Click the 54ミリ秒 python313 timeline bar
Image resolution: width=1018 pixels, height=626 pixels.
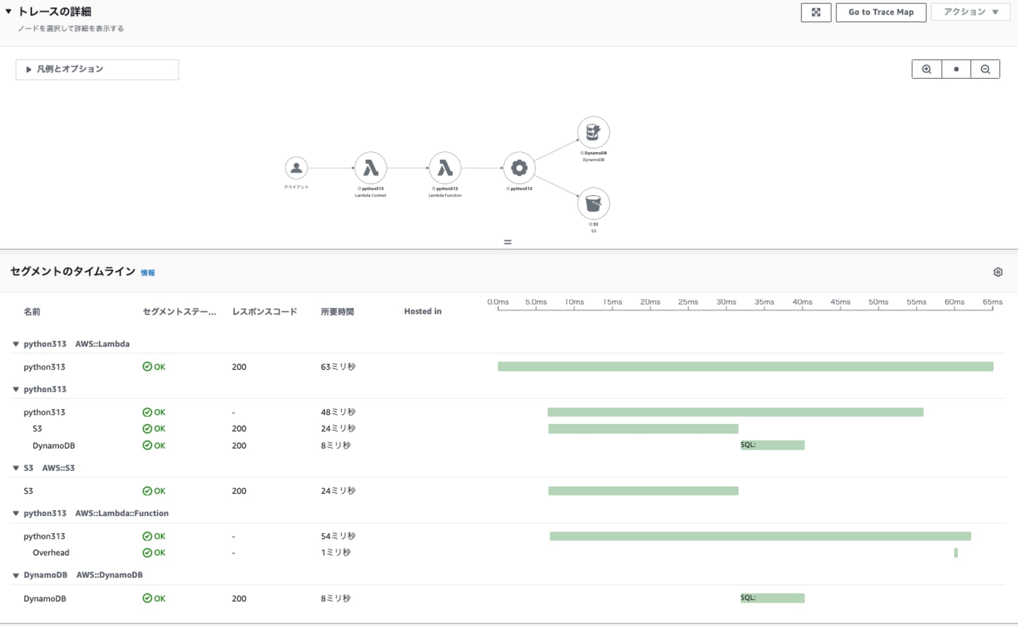[760, 536]
